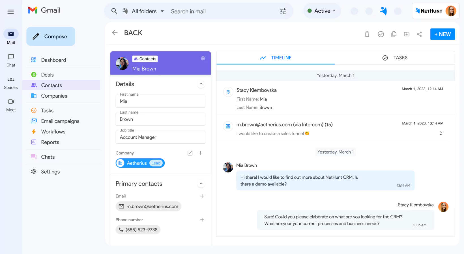Open the All folders dropdown

click(143, 11)
